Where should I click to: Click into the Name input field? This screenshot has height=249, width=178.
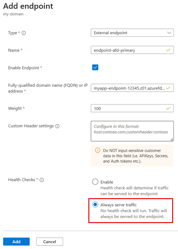(x=132, y=50)
